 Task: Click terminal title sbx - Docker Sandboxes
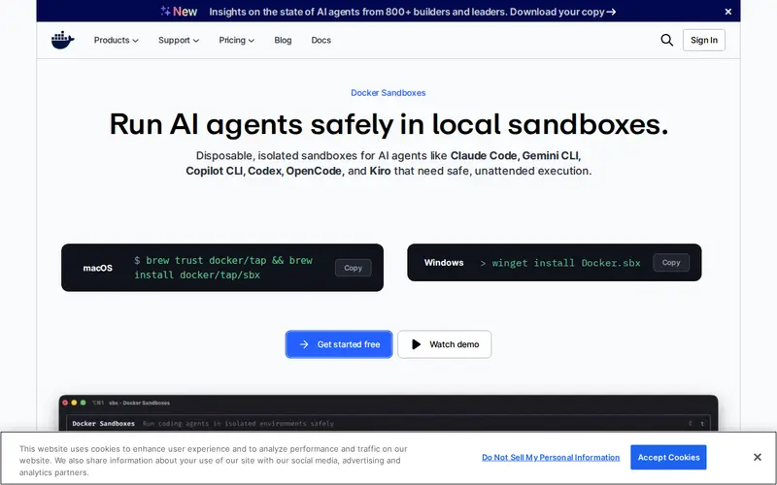[x=139, y=403]
